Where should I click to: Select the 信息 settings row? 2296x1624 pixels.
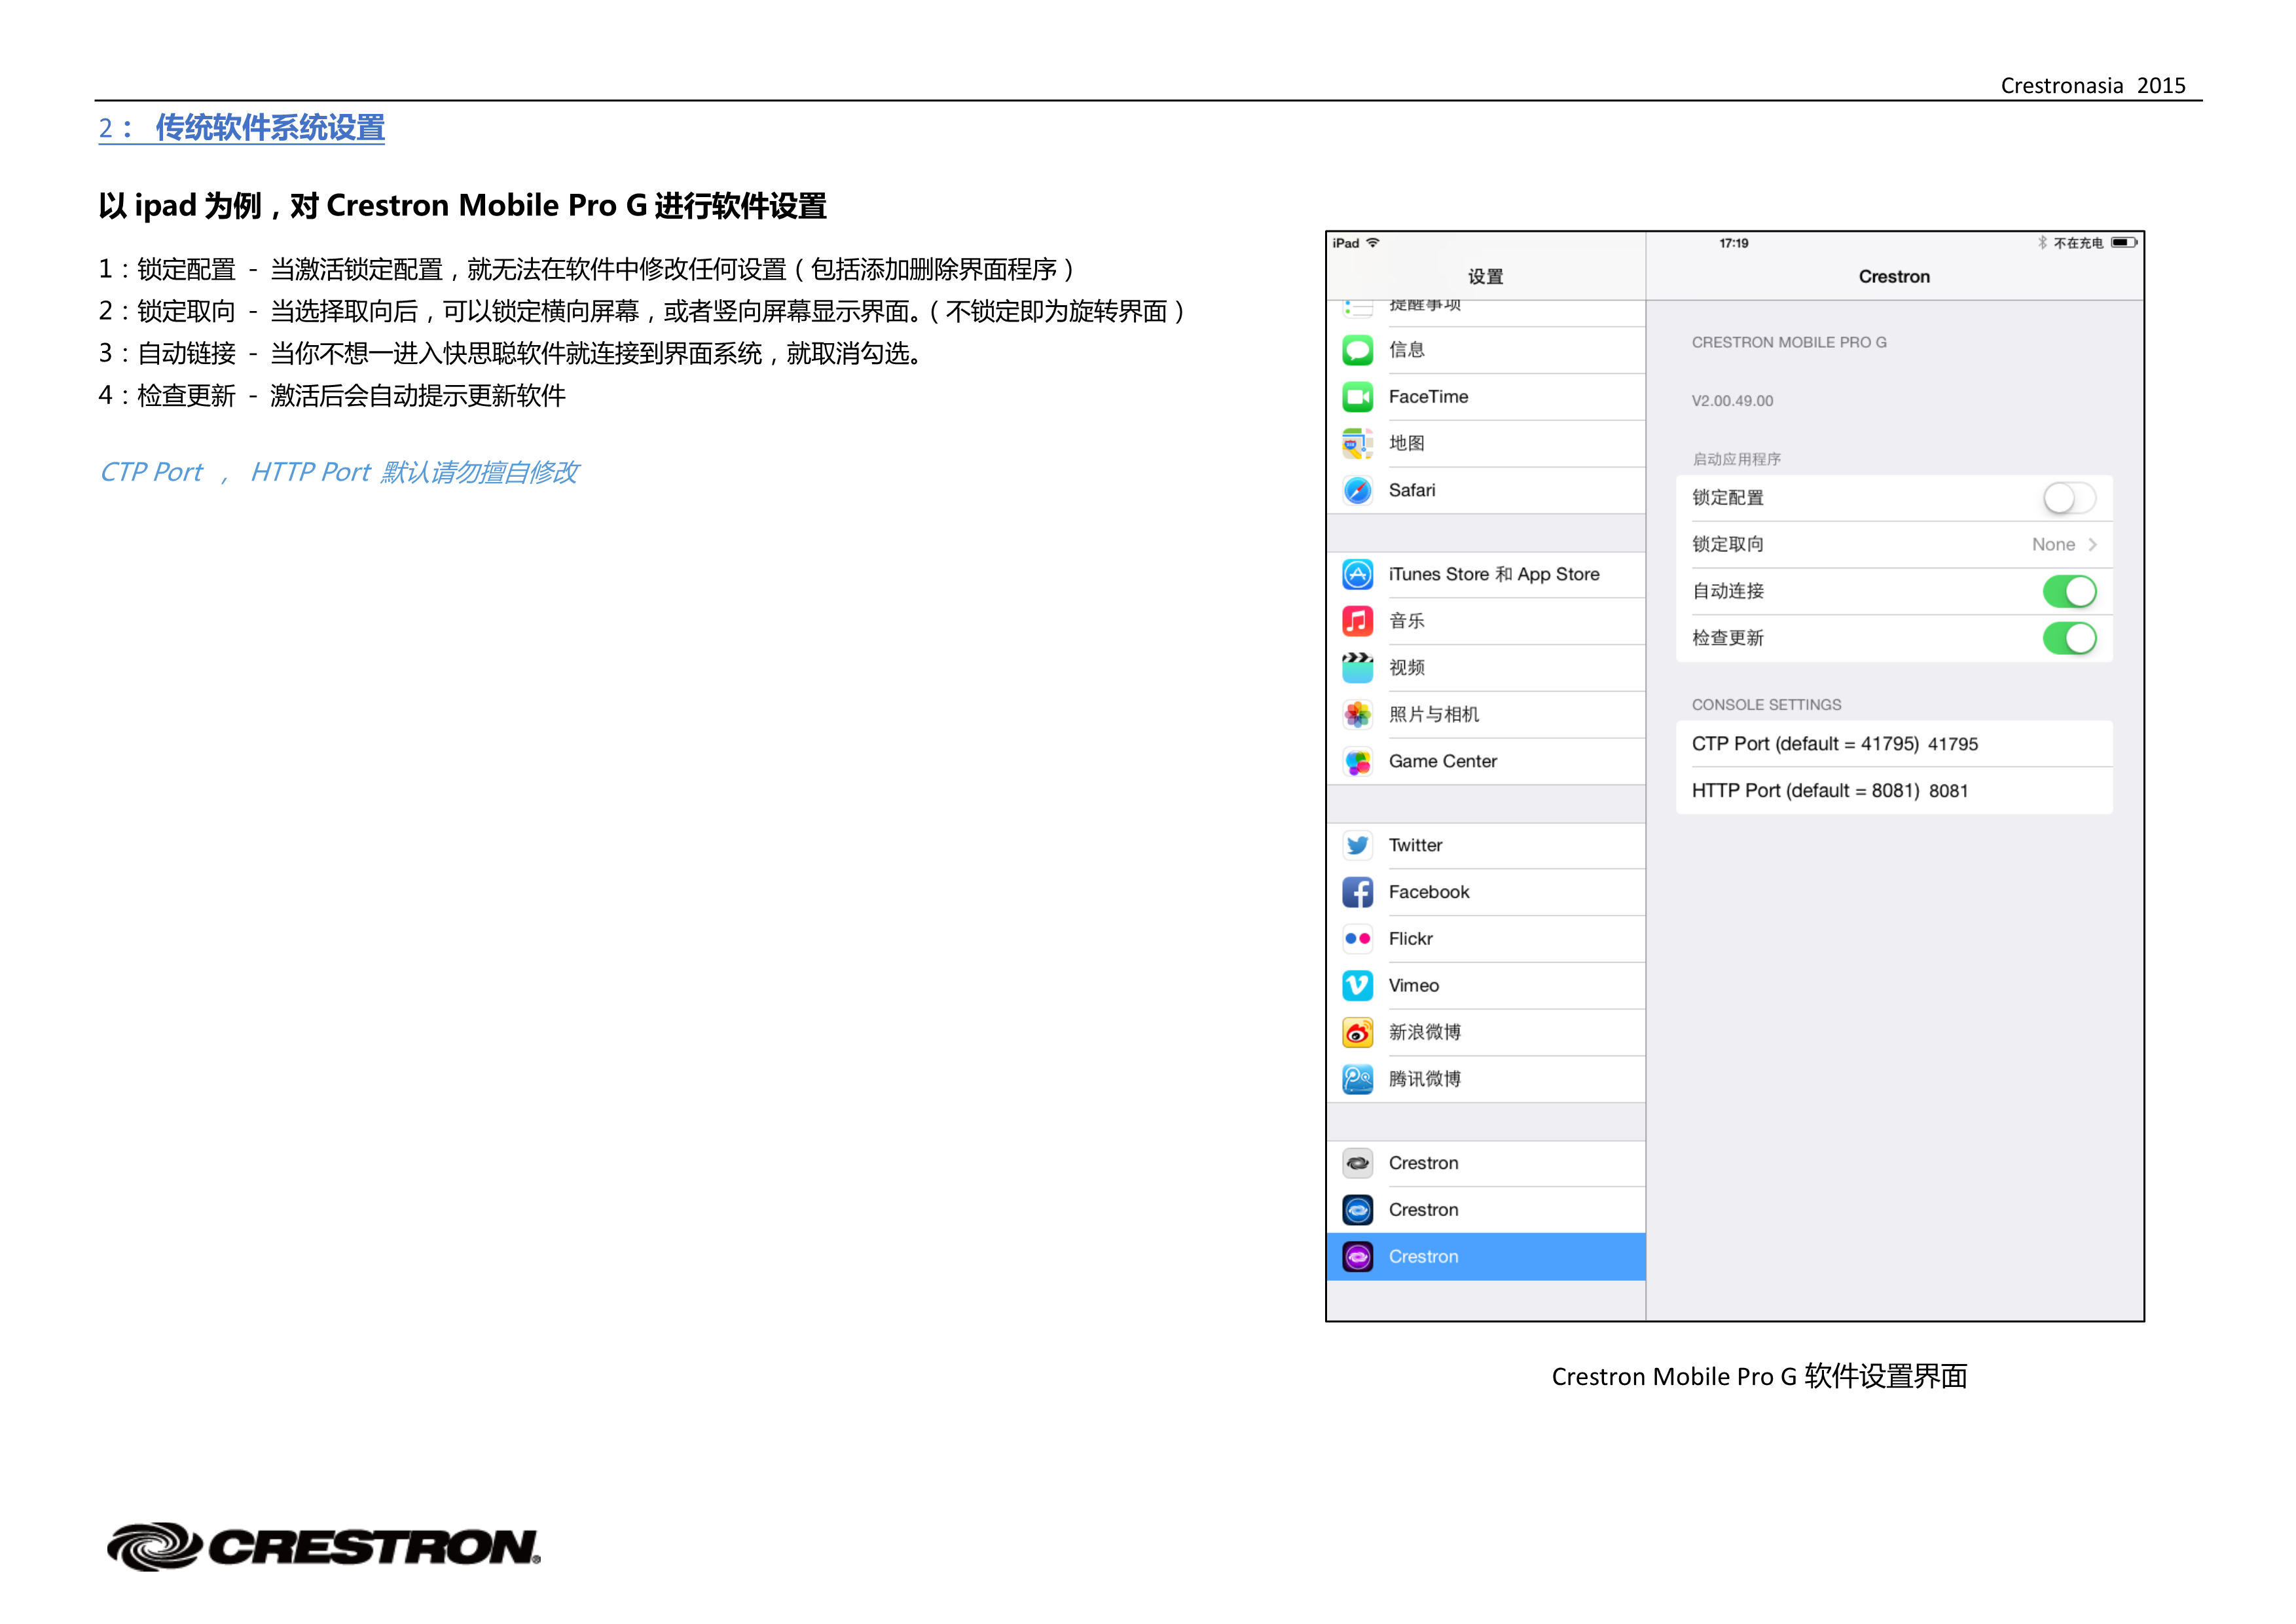[1485, 350]
